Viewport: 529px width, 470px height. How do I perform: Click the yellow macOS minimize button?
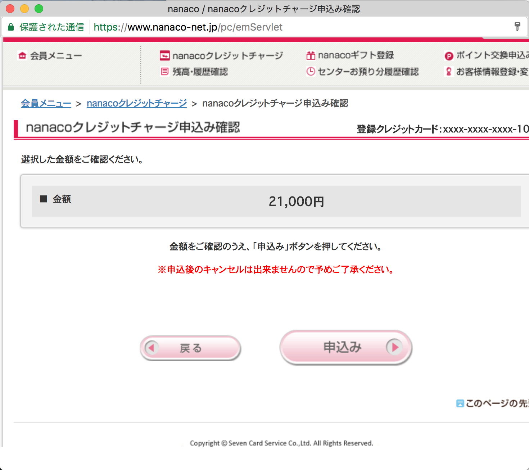tap(24, 9)
